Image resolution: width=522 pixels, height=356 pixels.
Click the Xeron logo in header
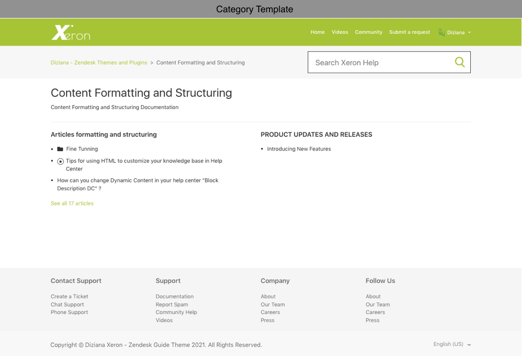coord(71,32)
